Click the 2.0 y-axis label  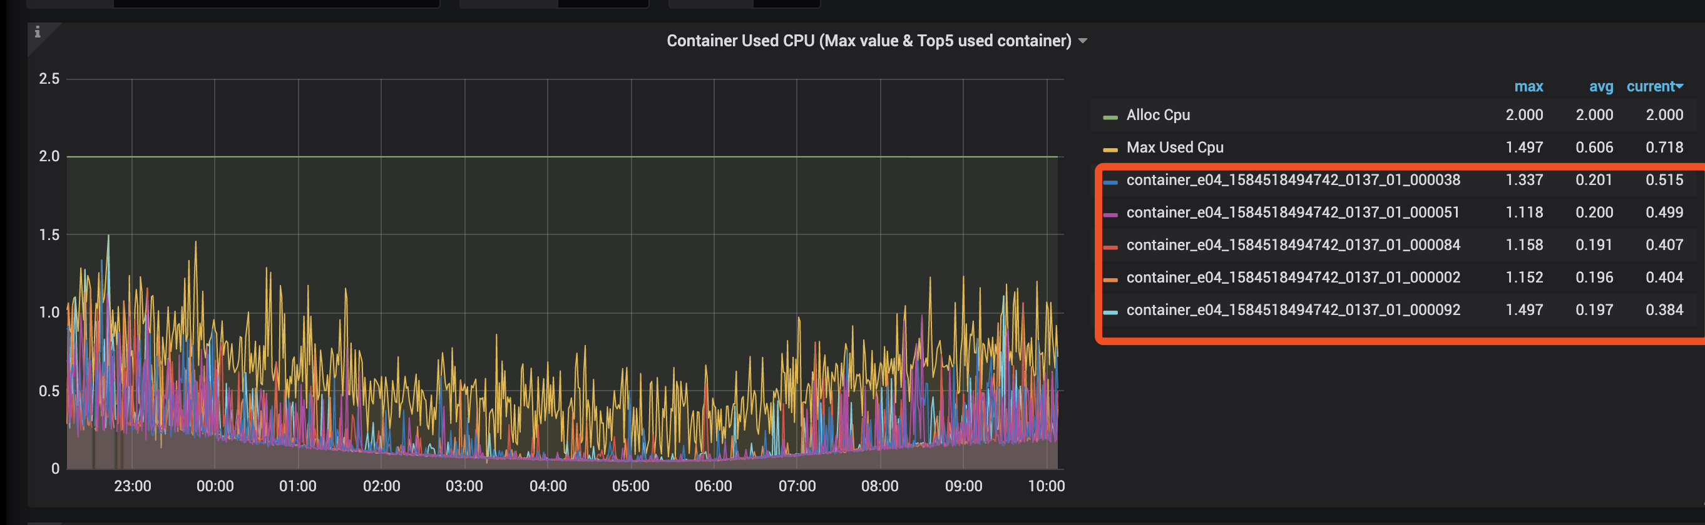(49, 157)
